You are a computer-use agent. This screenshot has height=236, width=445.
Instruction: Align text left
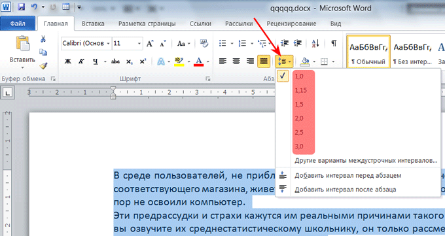pyautogui.click(x=222, y=61)
